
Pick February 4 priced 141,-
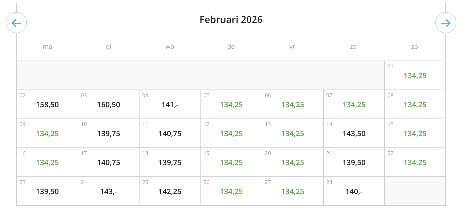[170, 105]
